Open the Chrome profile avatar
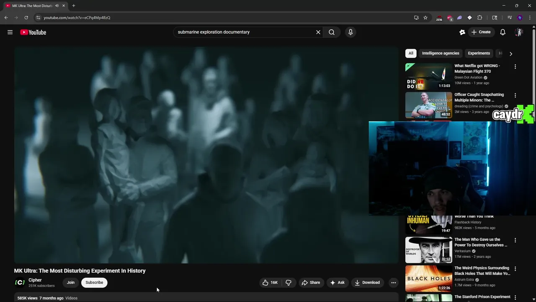The width and height of the screenshot is (536, 302). [520, 18]
